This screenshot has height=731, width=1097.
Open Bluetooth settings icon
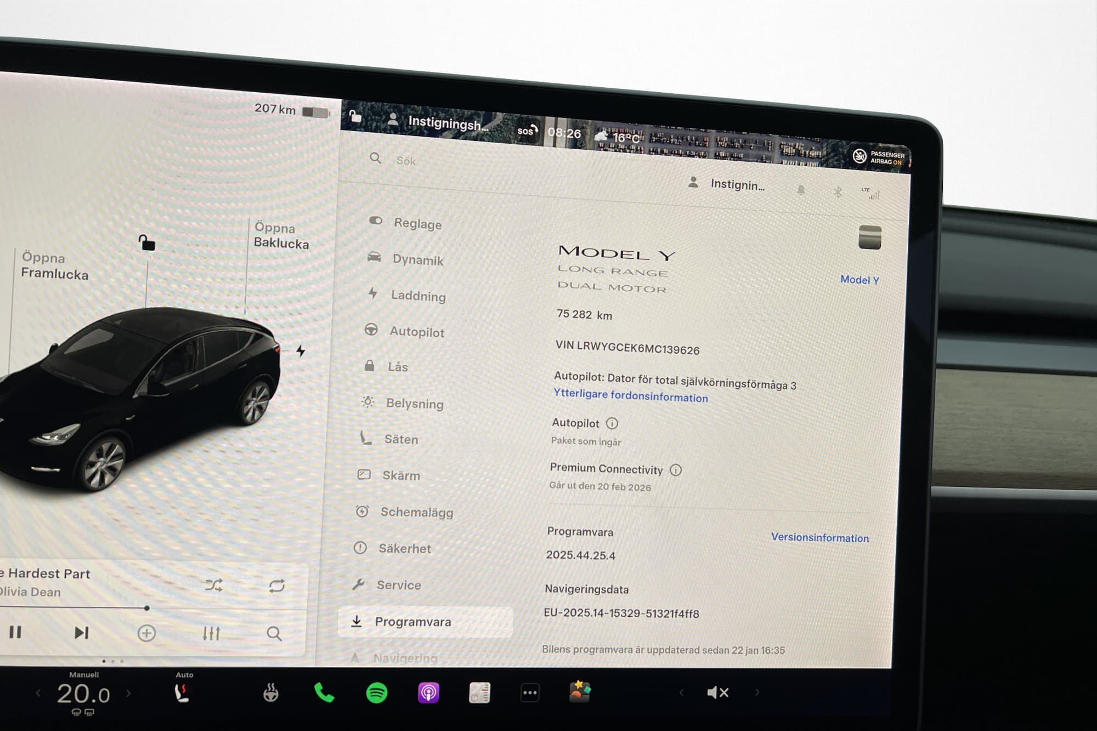(837, 192)
